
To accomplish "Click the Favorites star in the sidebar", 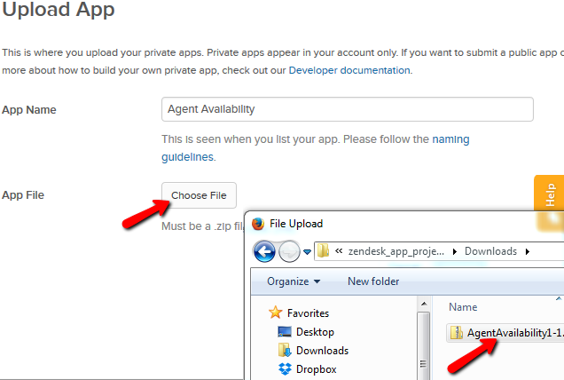I will [275, 313].
